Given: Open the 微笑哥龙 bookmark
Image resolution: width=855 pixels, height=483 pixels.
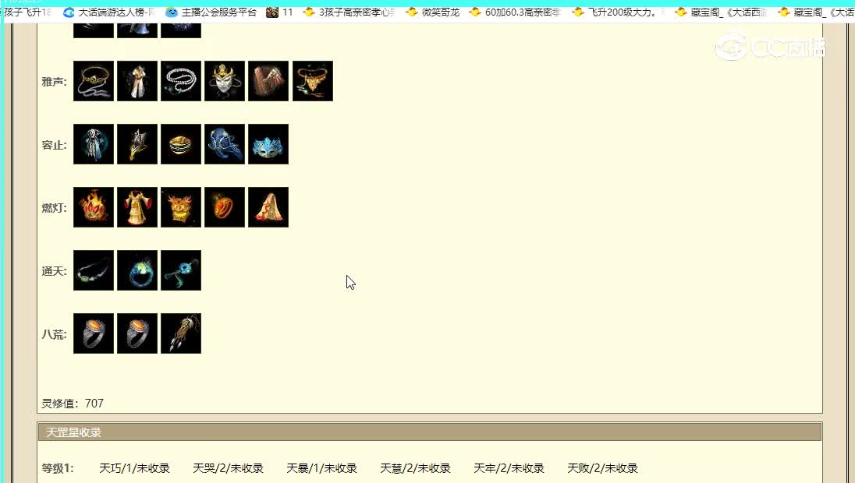Looking at the screenshot, I should (x=433, y=12).
